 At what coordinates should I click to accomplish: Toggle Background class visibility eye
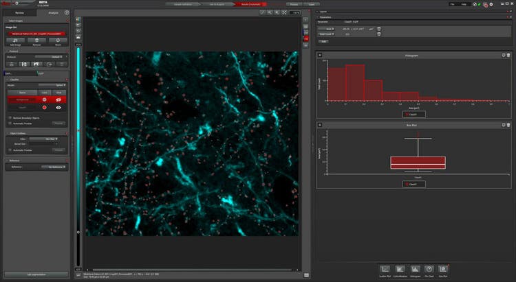click(x=58, y=99)
